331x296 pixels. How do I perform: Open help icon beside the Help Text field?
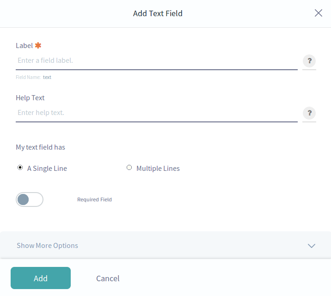(309, 113)
